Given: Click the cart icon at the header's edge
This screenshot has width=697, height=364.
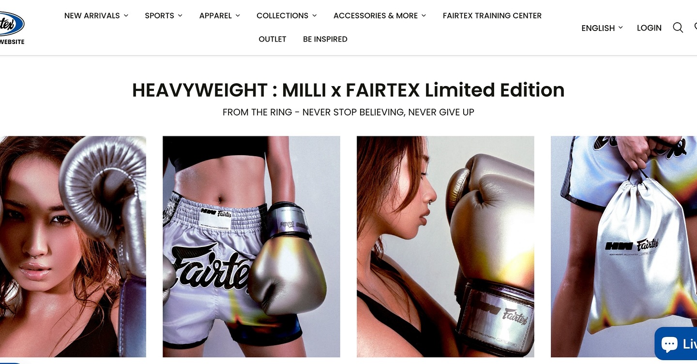Looking at the screenshot, I should [x=696, y=27].
